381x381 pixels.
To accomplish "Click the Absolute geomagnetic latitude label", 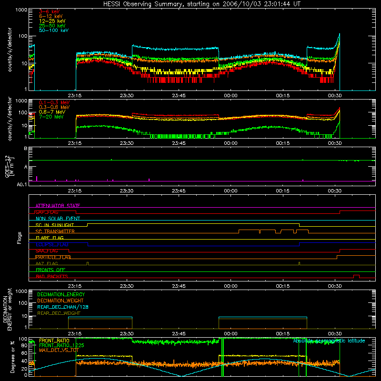I will (x=329, y=341).
